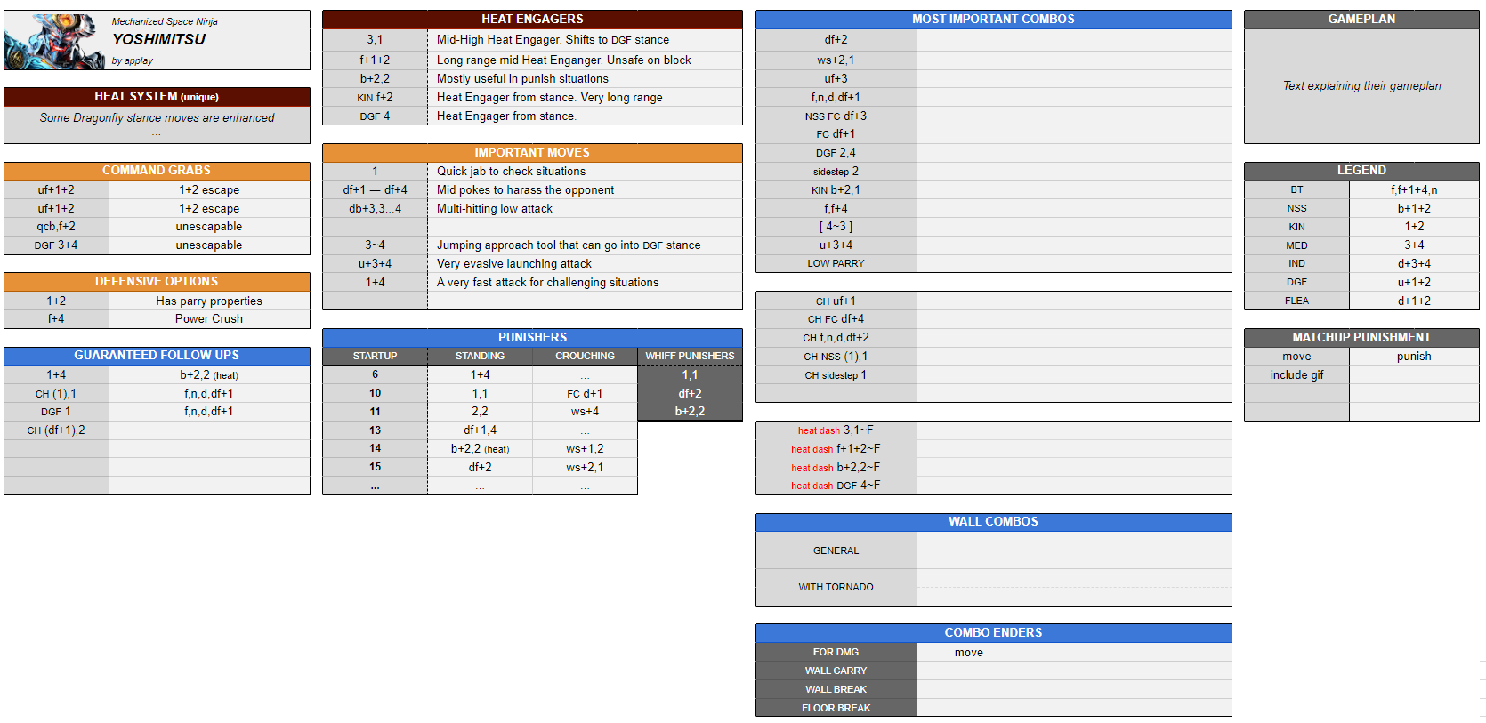The height and width of the screenshot is (723, 1486).
Task: Click the STARTUP column header in Punishers
Action: (x=375, y=356)
